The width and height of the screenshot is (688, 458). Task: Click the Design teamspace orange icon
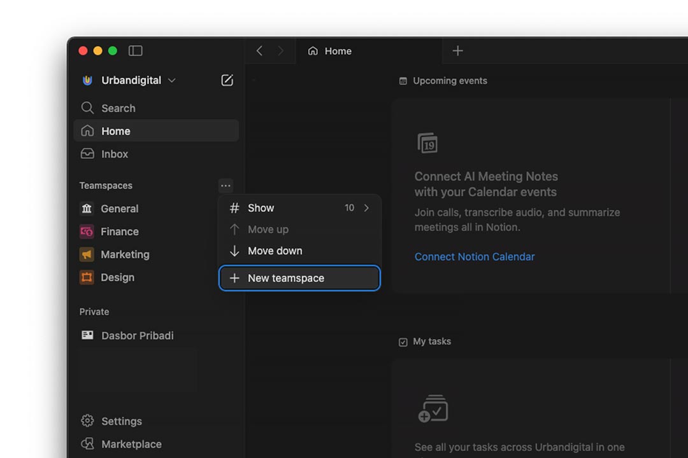point(87,277)
